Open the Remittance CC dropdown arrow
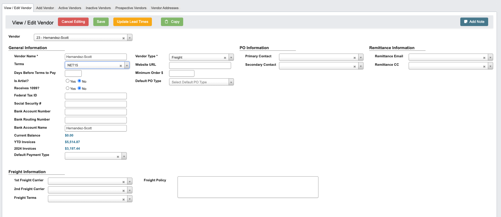The height and width of the screenshot is (217, 501). point(490,66)
